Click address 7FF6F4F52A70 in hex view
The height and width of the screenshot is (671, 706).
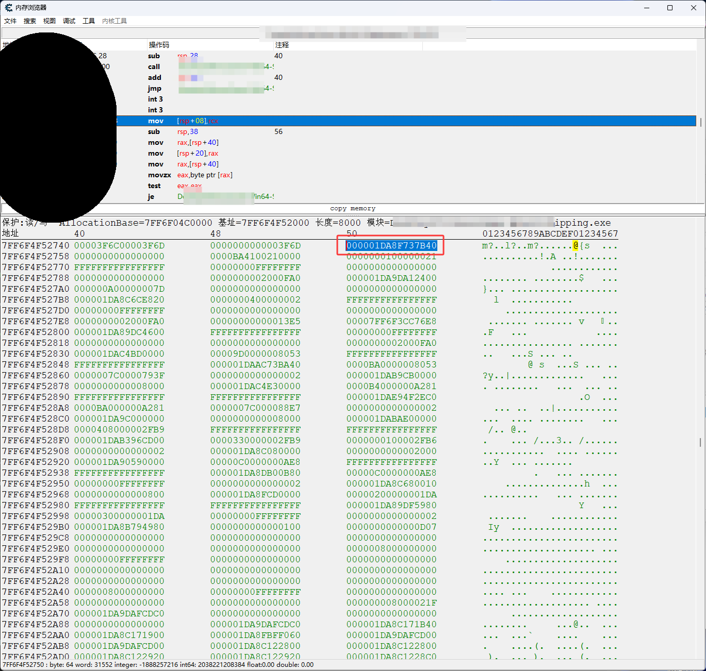[x=36, y=614]
